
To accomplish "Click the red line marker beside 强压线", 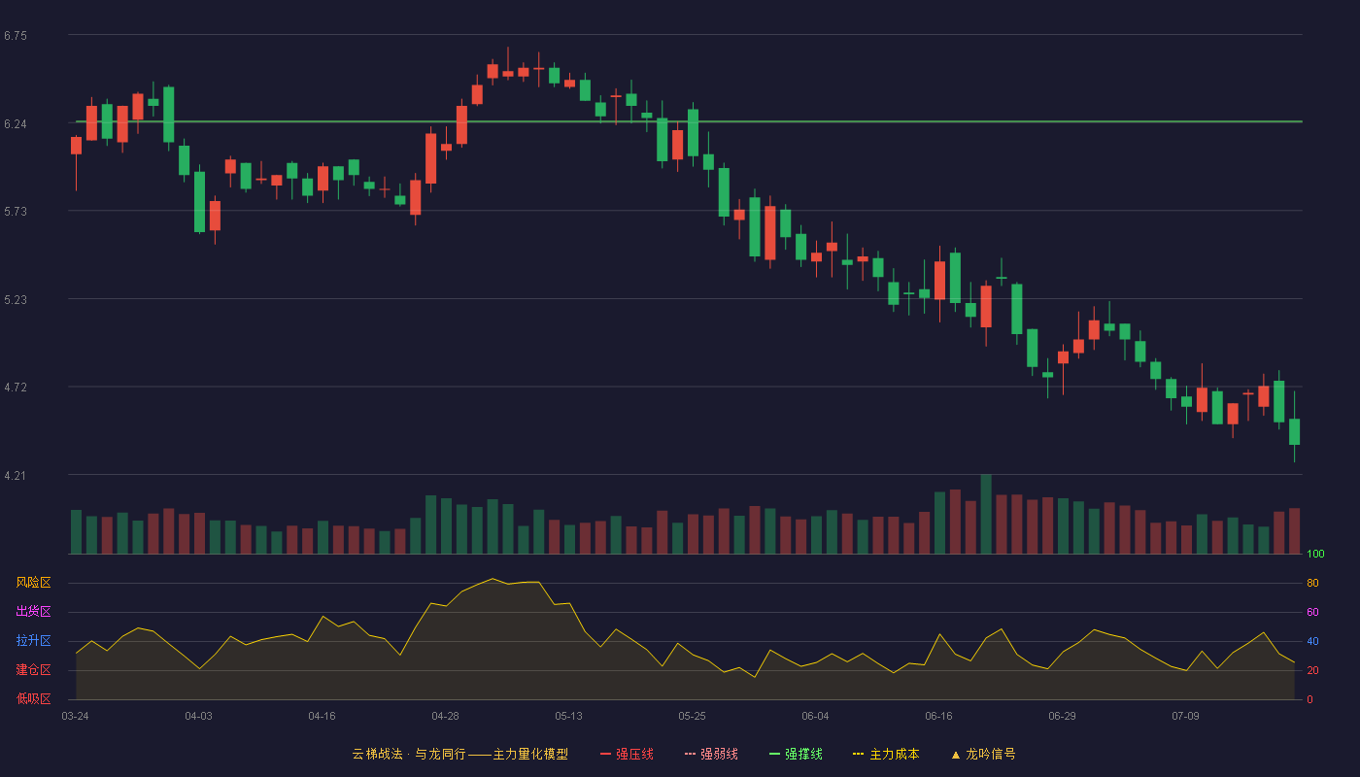I will click(605, 754).
